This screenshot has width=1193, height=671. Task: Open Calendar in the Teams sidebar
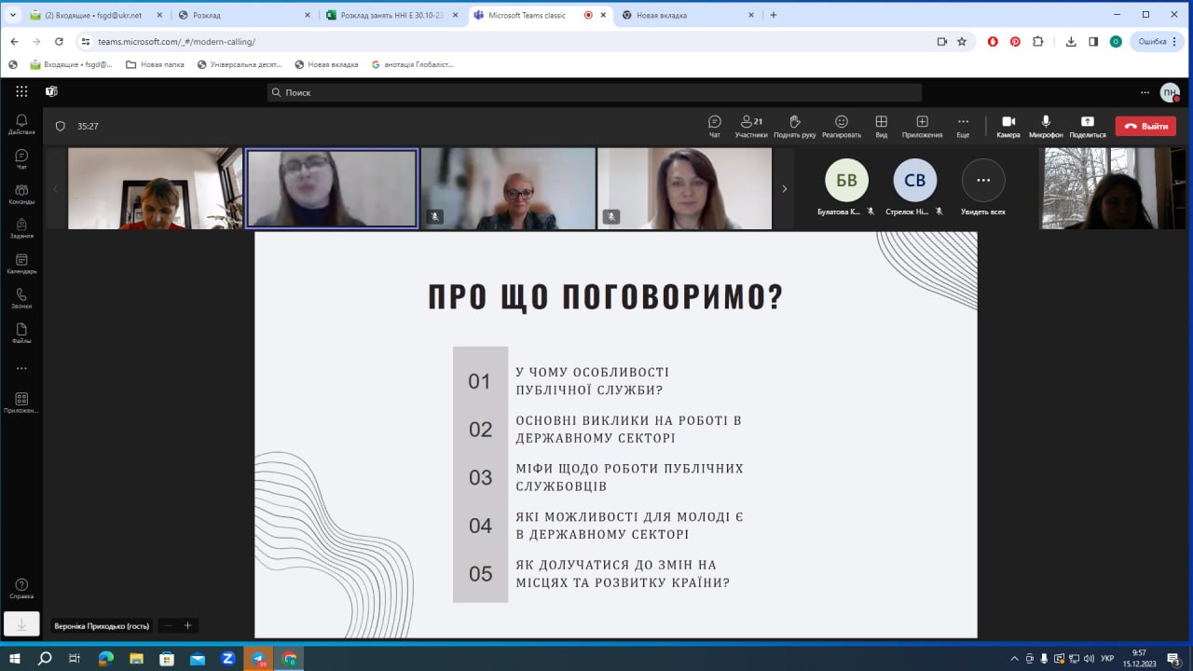pyautogui.click(x=21, y=264)
